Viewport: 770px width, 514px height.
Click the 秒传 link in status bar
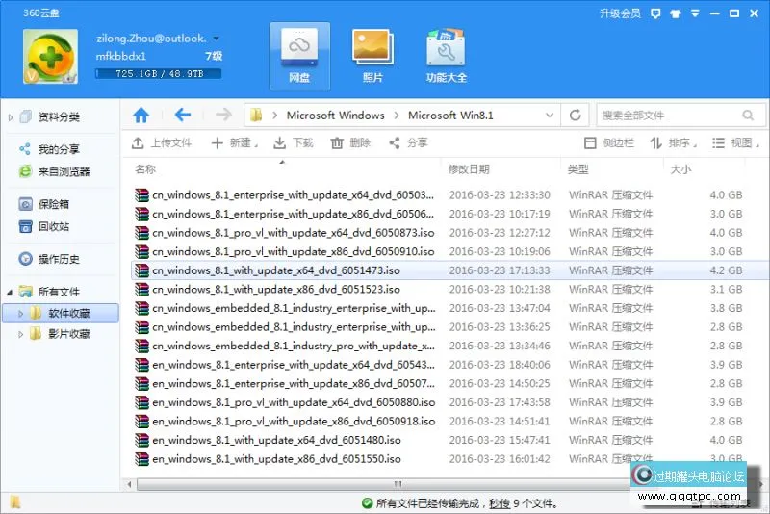pos(500,503)
